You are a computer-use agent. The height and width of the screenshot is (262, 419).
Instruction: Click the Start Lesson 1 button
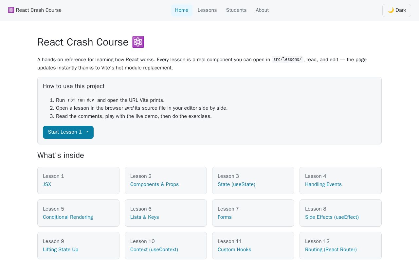68,132
